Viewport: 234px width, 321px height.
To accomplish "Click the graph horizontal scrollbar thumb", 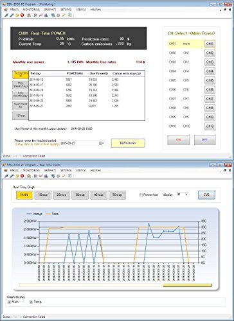I will pos(187,285).
